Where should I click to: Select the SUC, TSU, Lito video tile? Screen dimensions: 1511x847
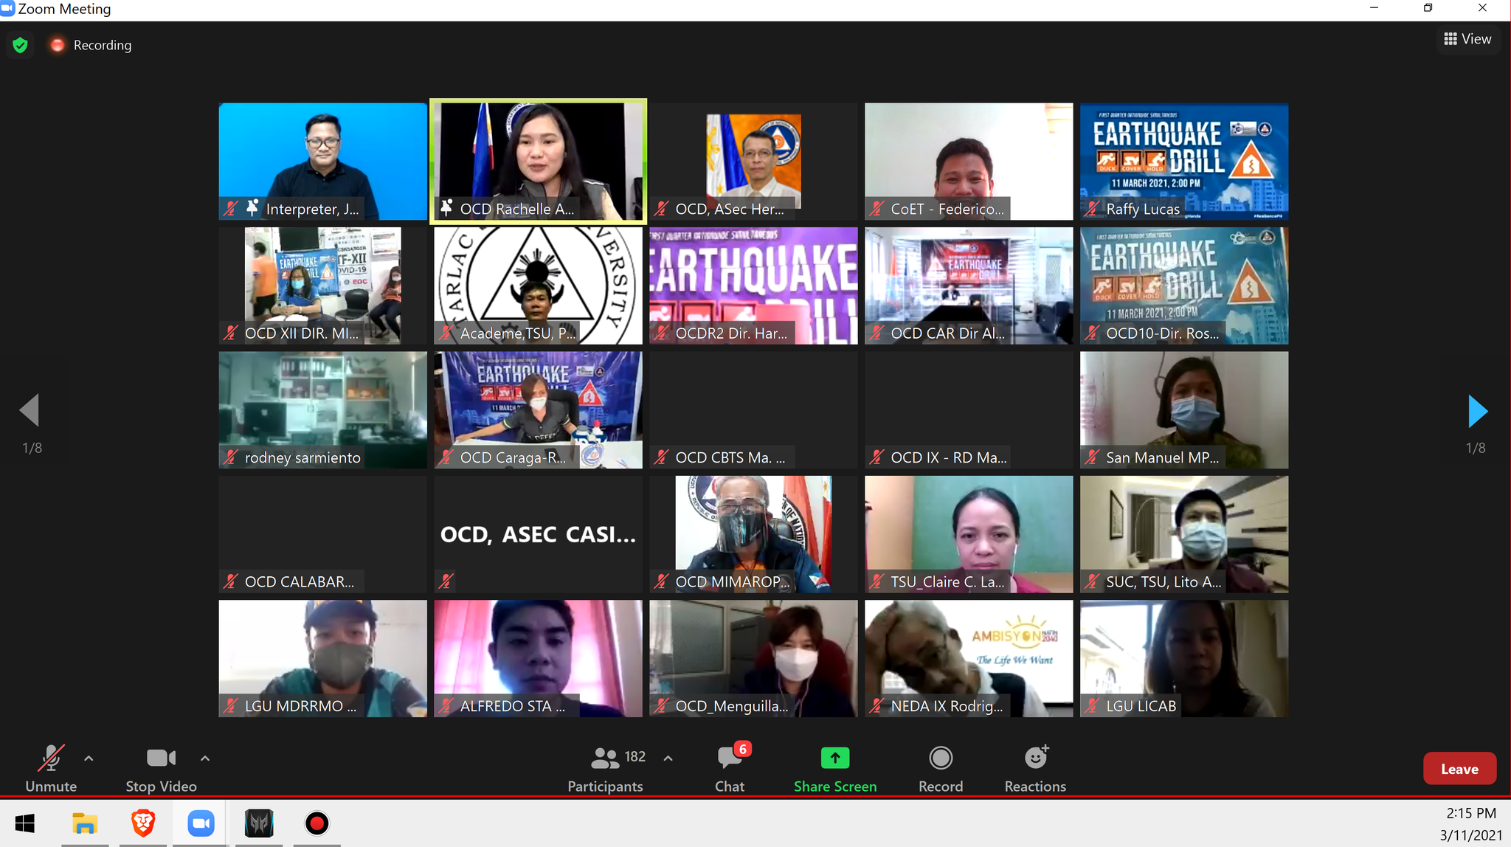tap(1184, 534)
